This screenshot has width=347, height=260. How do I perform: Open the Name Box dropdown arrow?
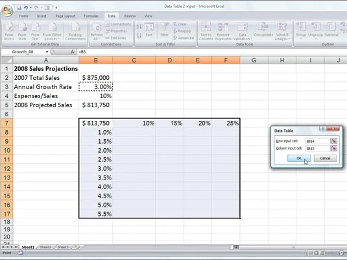[47, 52]
